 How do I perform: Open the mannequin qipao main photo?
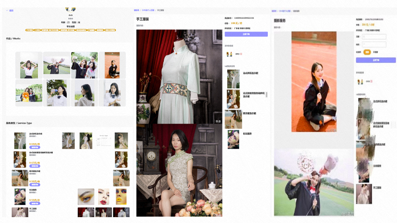(x=179, y=77)
